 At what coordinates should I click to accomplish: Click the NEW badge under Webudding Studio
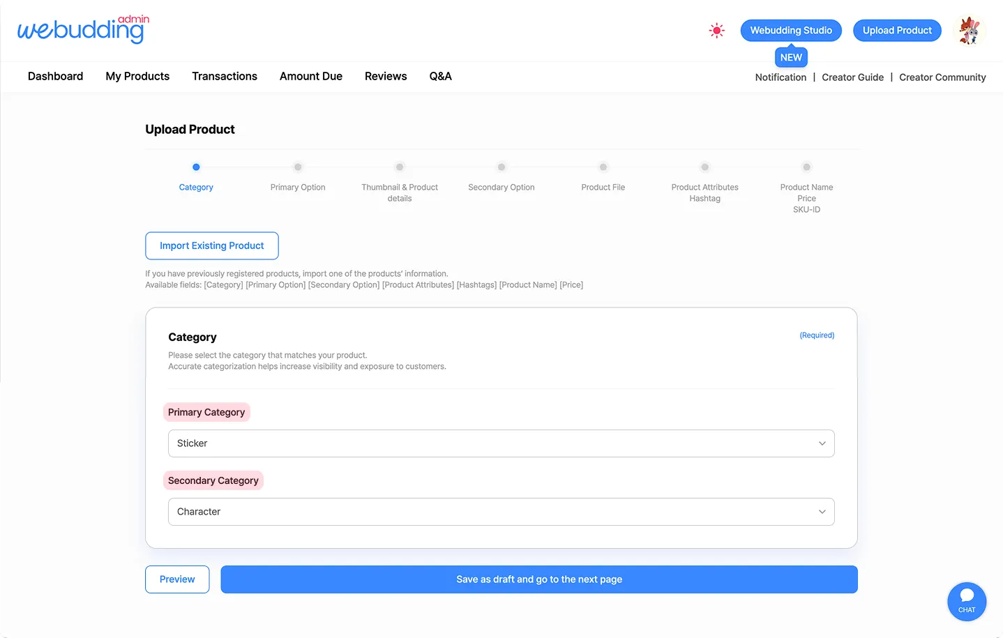[x=791, y=57]
